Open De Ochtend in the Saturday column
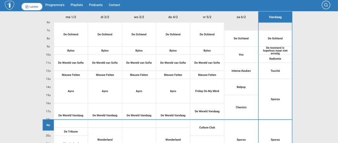The image size is (338, 143). 241,38
